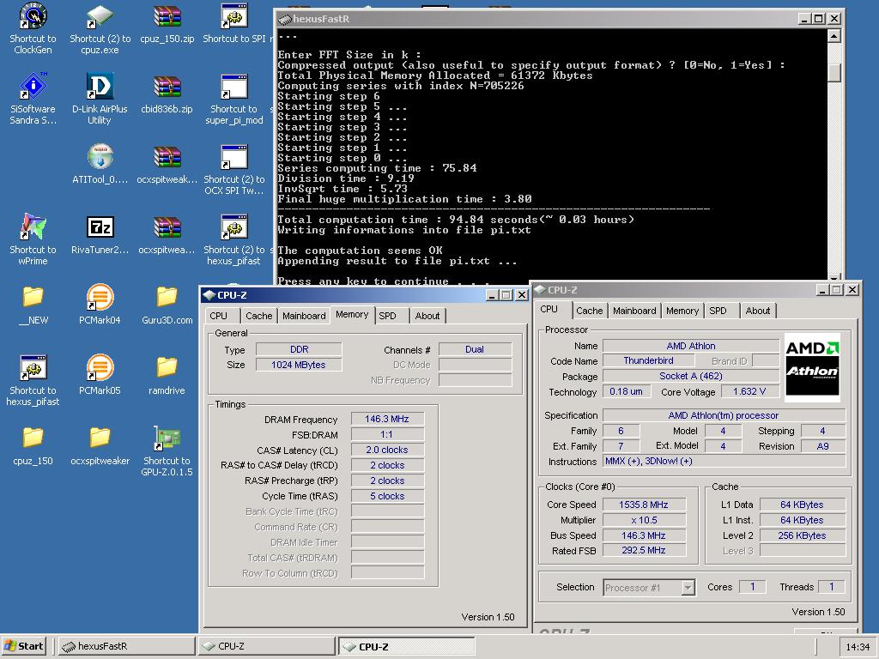Image resolution: width=879 pixels, height=659 pixels.
Task: Click the scroll up arrow in hexusFastR
Action: click(x=834, y=37)
